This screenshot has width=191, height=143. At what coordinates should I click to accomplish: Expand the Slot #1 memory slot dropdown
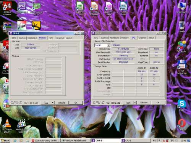108,45
